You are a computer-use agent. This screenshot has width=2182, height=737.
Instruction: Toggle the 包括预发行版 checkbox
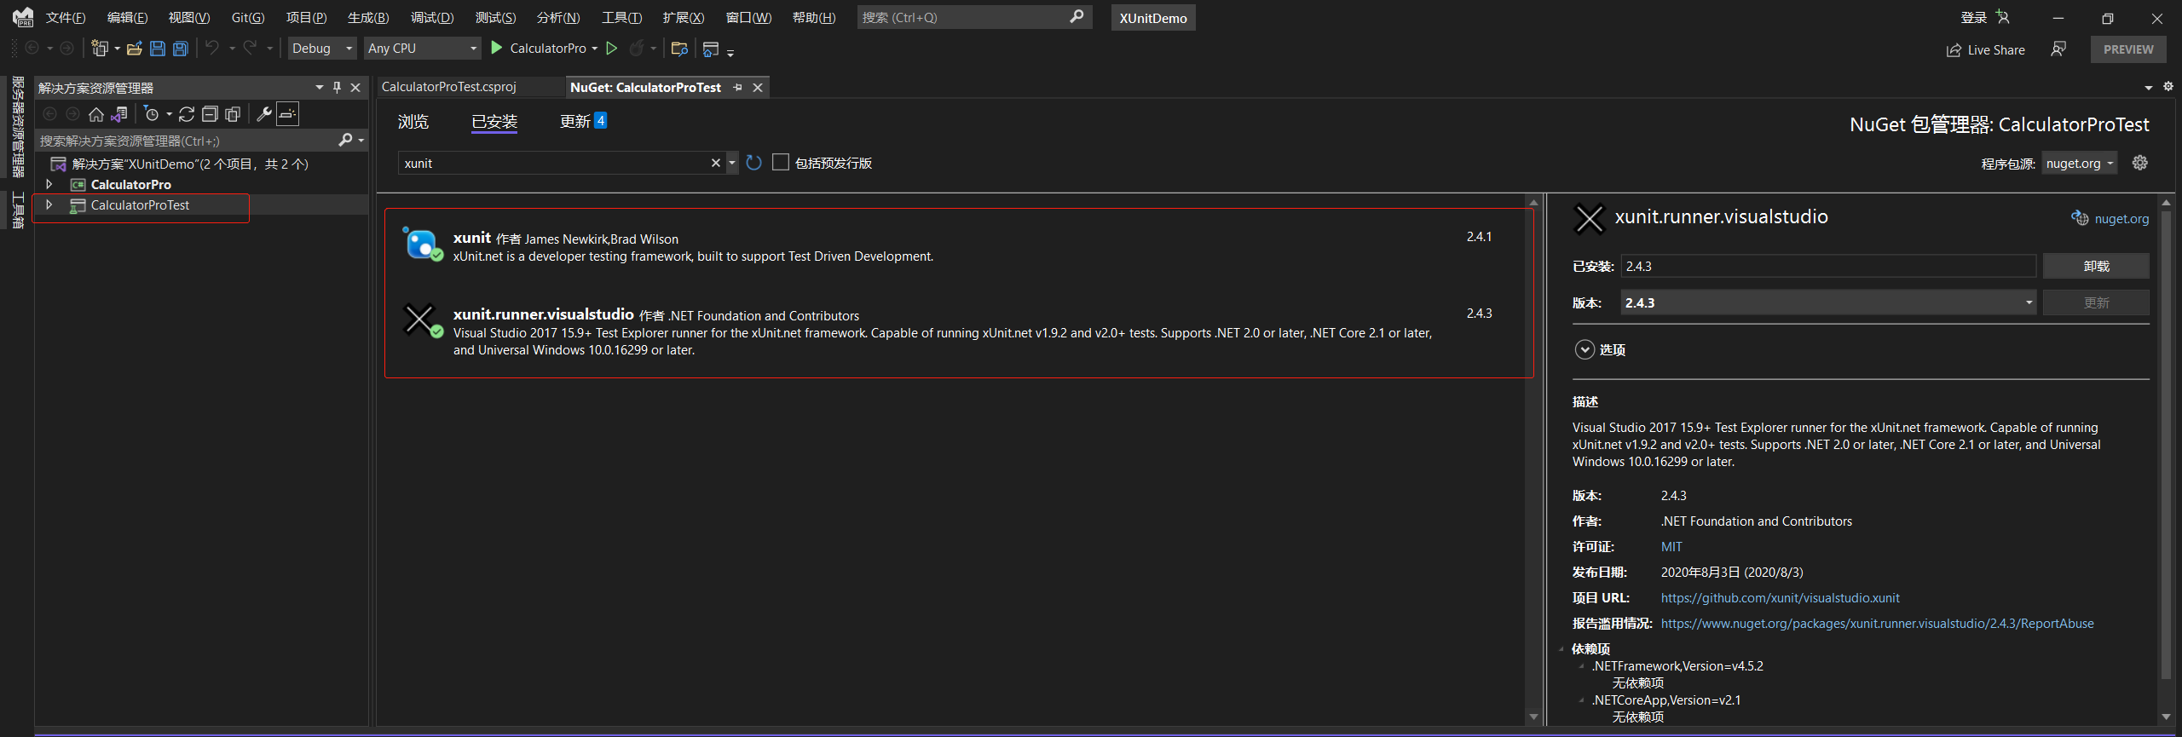point(781,162)
